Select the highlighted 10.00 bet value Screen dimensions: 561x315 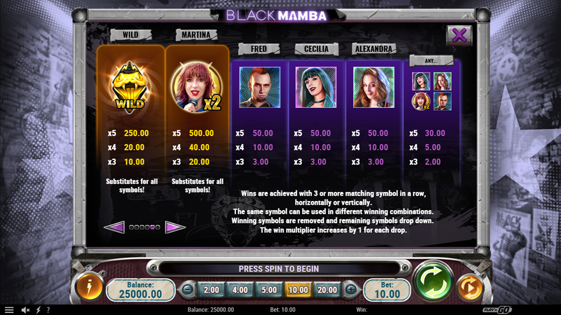tap(298, 290)
